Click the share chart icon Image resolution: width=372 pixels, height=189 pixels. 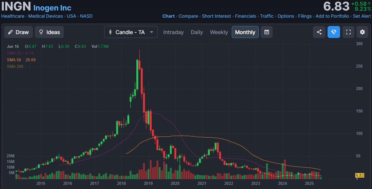[319, 32]
